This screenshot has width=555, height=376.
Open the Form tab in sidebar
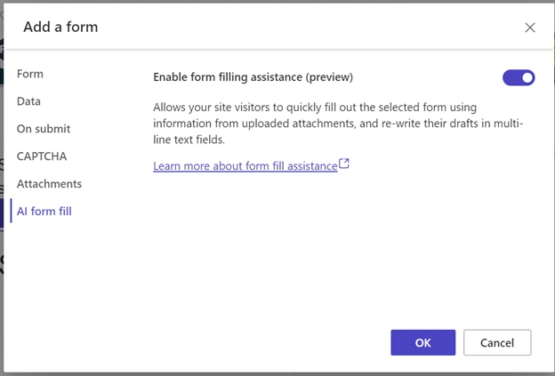tap(30, 74)
